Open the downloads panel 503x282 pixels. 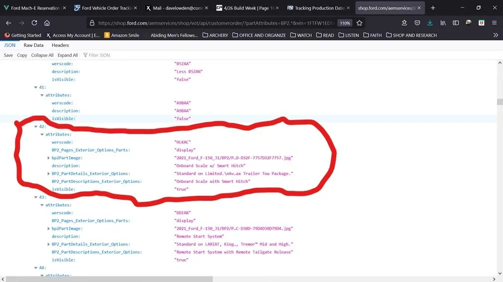[430, 23]
